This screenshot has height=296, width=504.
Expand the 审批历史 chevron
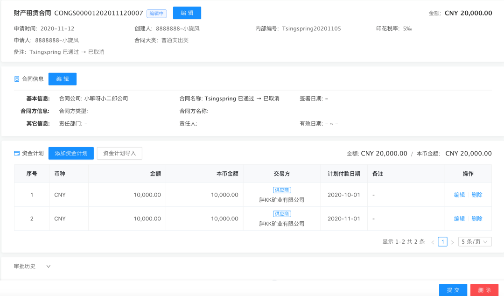(48, 267)
